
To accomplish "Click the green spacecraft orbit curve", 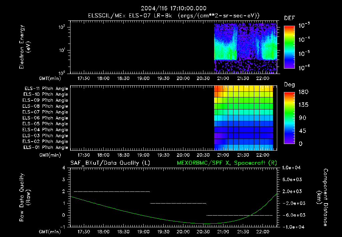I will pyautogui.click(x=173, y=220).
